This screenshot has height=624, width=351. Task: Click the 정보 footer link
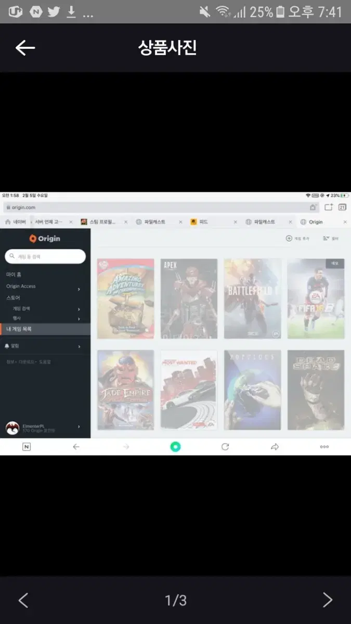[10, 362]
